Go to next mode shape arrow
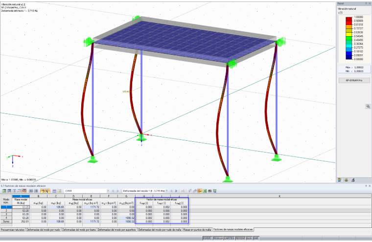This screenshot has width=372, height=242. click(x=176, y=191)
